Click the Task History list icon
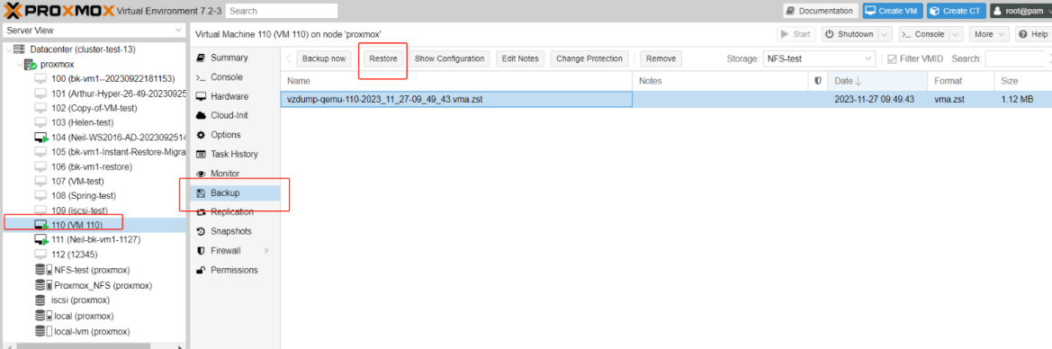The image size is (1052, 349). click(201, 155)
